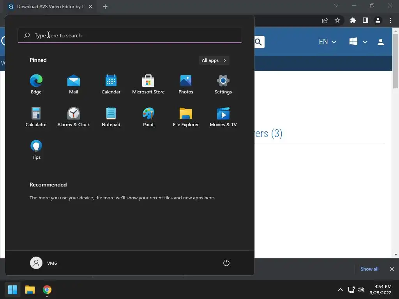Launch Movies & TV
The image size is (399, 299).
tap(223, 117)
